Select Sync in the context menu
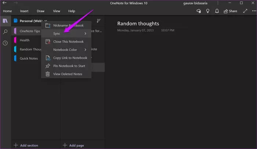Viewport: 257px width, 149px height. [66, 33]
